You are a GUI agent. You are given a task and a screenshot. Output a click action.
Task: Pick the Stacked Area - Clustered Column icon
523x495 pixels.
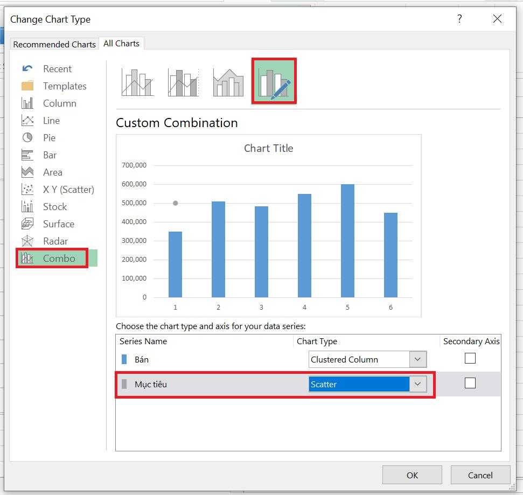pos(228,82)
